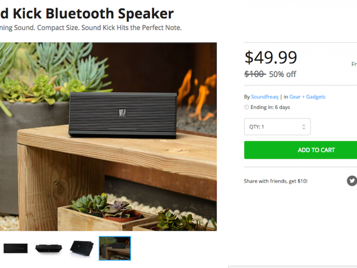Viewport: 357px width, 268px height.
Task: Click Share with friends, get $10 text
Action: click(x=275, y=181)
